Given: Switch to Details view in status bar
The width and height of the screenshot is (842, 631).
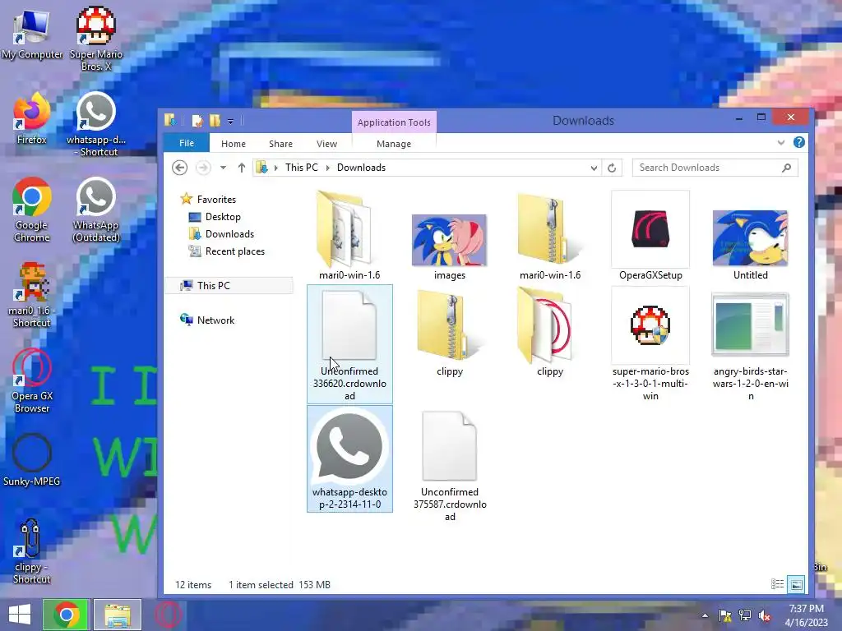Looking at the screenshot, I should [778, 584].
